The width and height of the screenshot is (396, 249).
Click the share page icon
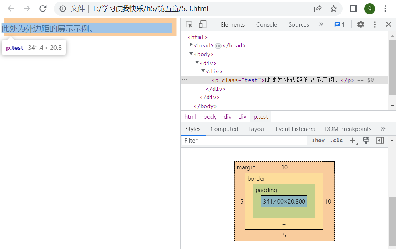pyautogui.click(x=318, y=9)
